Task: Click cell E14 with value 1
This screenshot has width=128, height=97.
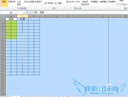Action: click(34, 52)
